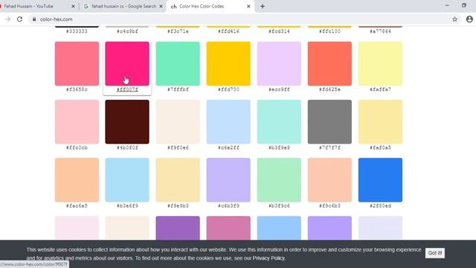Viewport: 476px width, 268px height.
Task: Pick the dark maroon #4b0f0f swatch
Action: point(127,121)
